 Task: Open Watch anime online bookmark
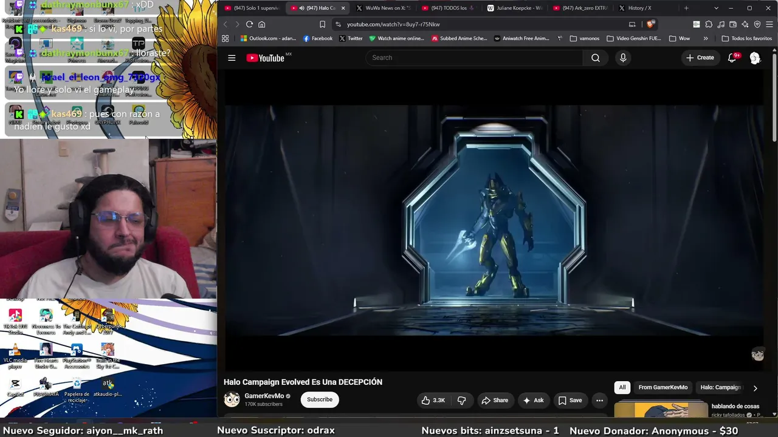397,38
